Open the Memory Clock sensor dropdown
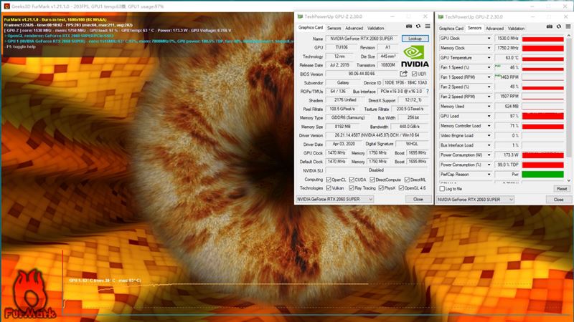The height and width of the screenshot is (322, 574). [x=489, y=48]
